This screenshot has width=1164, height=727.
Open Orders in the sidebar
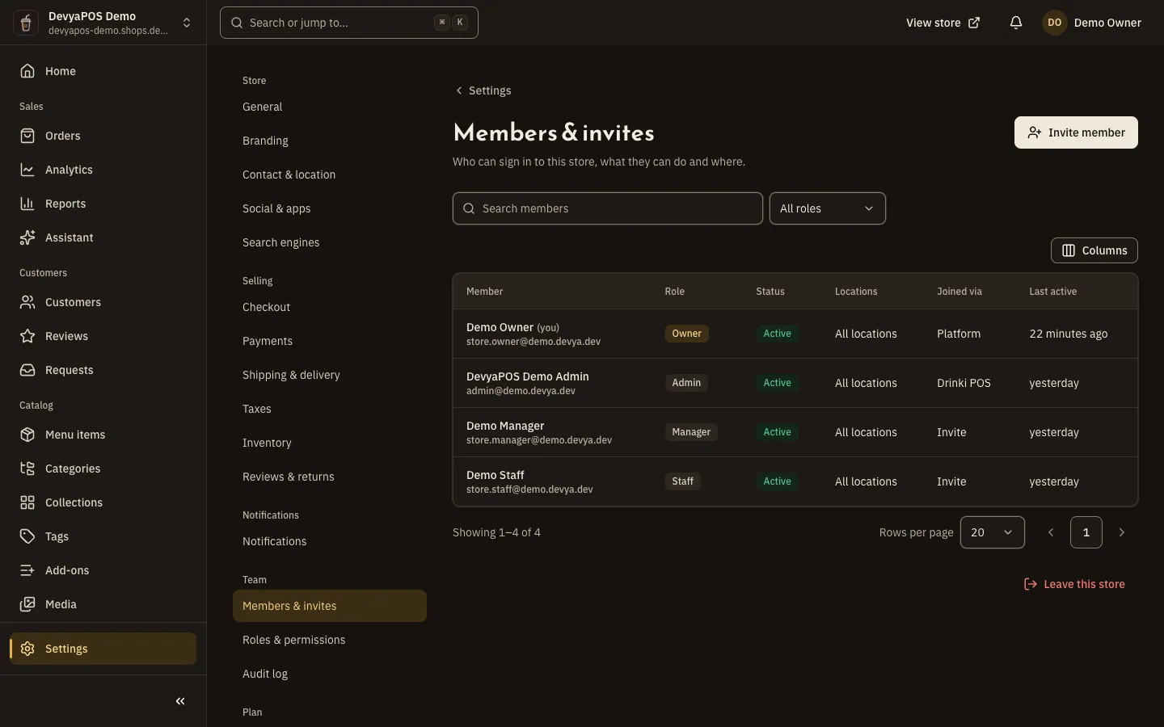tap(103, 136)
